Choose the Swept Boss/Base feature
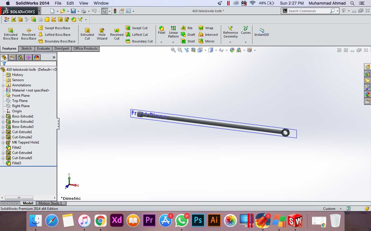The width and height of the screenshot is (371, 231). 54,28
